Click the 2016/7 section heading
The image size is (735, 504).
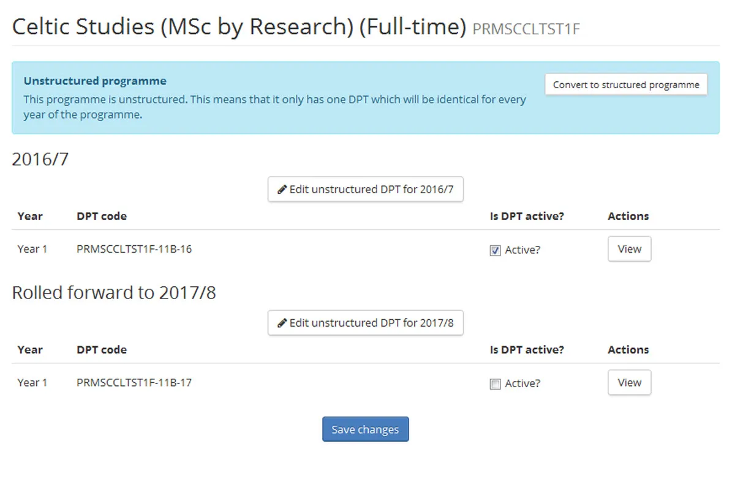tap(40, 159)
